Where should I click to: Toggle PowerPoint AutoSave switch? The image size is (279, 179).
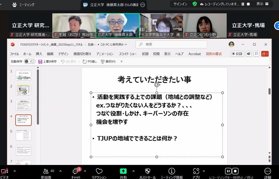pos(30,61)
